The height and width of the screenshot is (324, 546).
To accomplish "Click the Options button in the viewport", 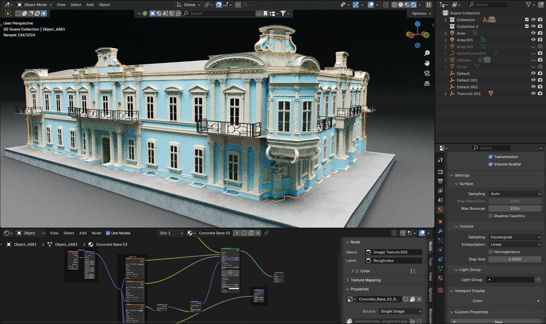I will (x=420, y=13).
